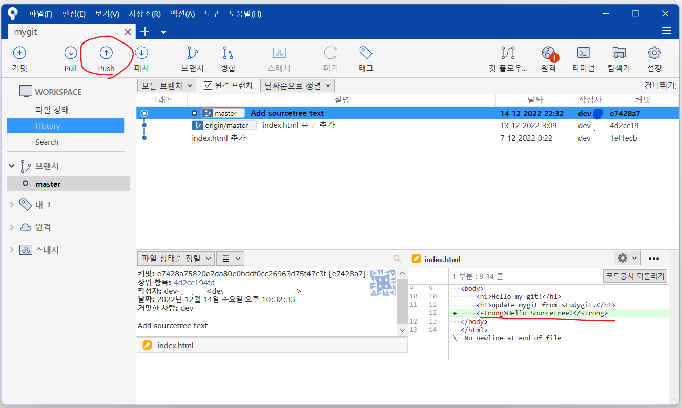Click the circled Push icon

(106, 58)
